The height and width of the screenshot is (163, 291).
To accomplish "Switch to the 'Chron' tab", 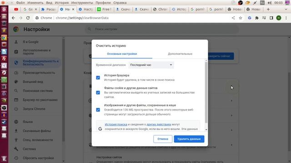I will 161,9.
